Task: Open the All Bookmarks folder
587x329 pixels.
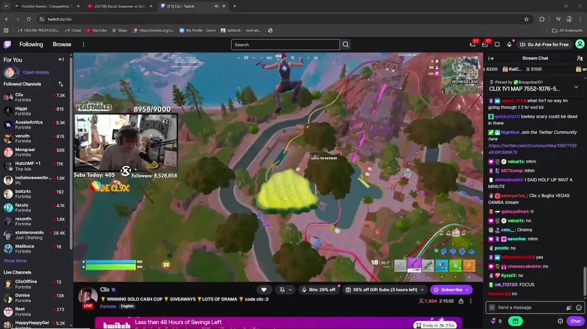Action: pyautogui.click(x=567, y=31)
